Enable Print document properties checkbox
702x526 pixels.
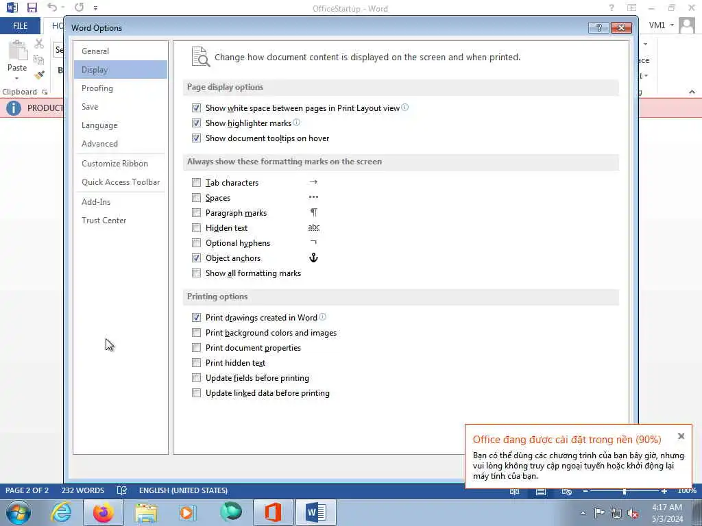pos(196,347)
